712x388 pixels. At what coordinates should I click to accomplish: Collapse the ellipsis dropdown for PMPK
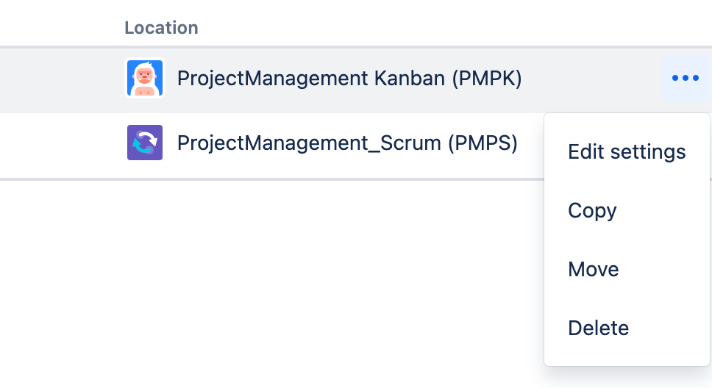pos(686,78)
